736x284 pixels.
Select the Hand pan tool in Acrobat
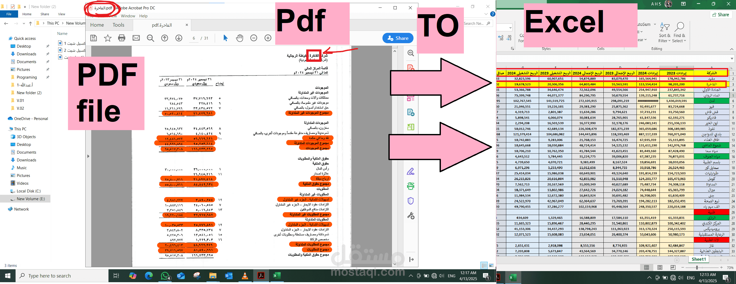240,38
